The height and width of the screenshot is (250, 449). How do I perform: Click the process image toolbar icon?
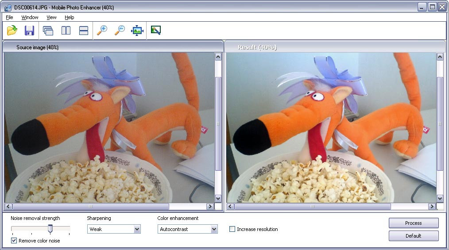point(156,30)
